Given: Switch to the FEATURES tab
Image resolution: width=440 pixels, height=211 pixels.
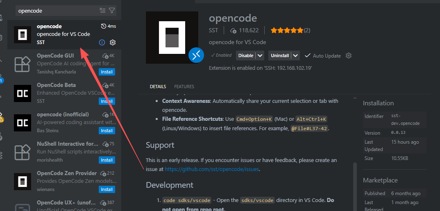Looking at the screenshot, I should point(184,87).
